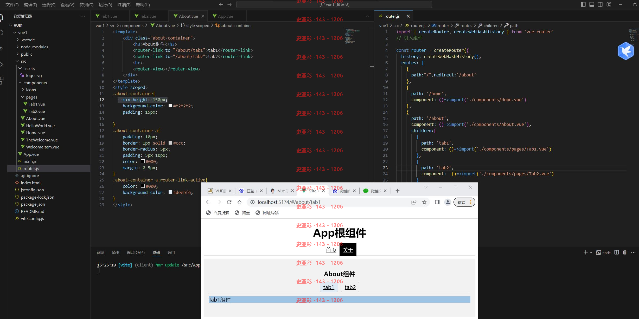The width and height of the screenshot is (639, 319).
Task: Open 网址导航 bookmark
Action: [x=267, y=213]
